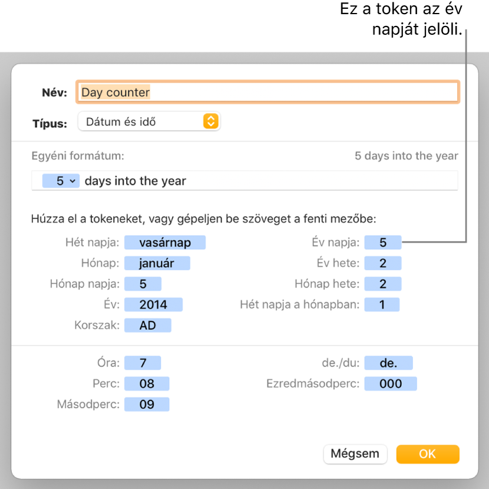Select the Óra token 7

143,363
